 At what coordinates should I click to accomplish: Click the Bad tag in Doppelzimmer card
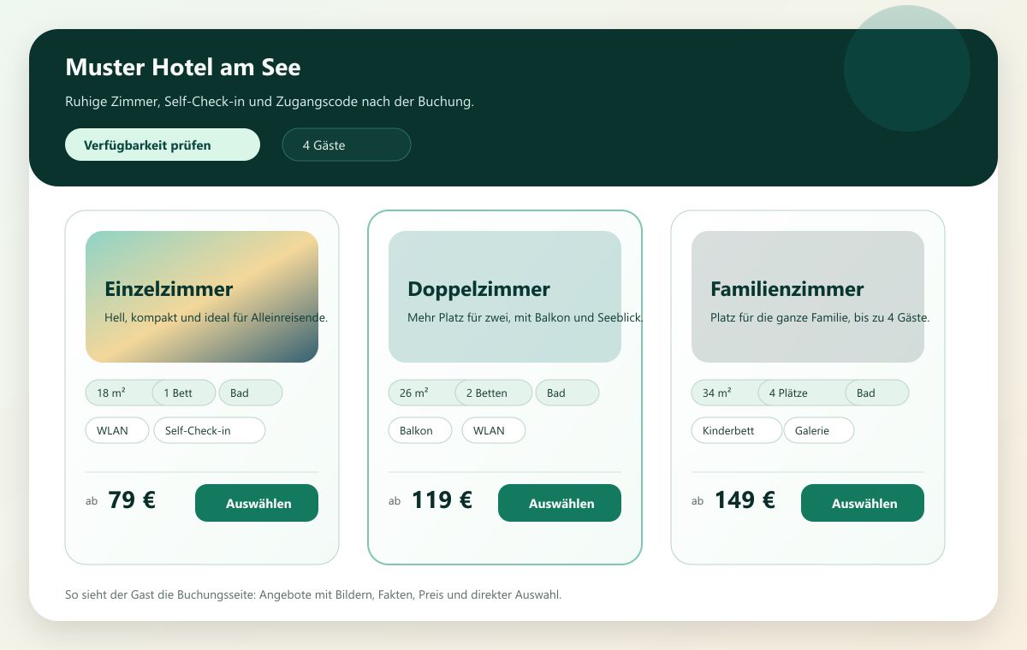(x=567, y=393)
